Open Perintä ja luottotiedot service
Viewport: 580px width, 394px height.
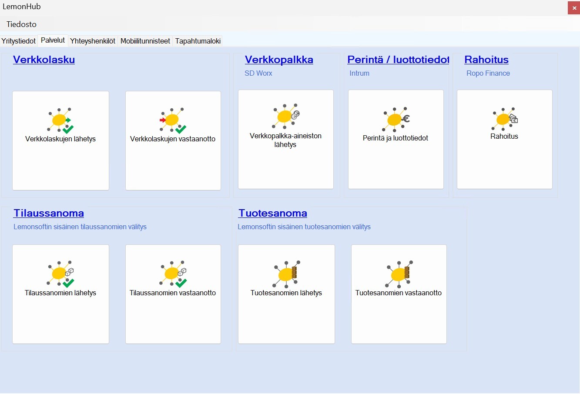(x=396, y=139)
